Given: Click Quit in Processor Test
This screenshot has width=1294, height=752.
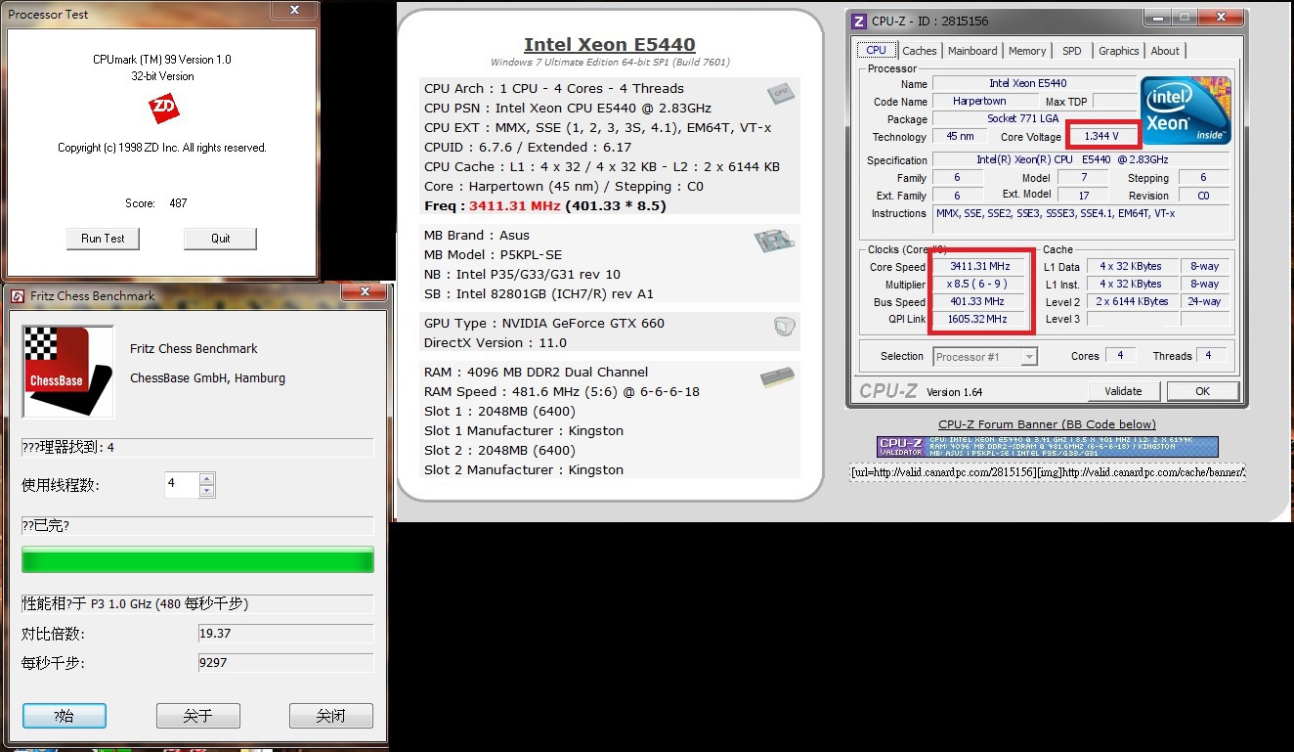Looking at the screenshot, I should point(220,239).
